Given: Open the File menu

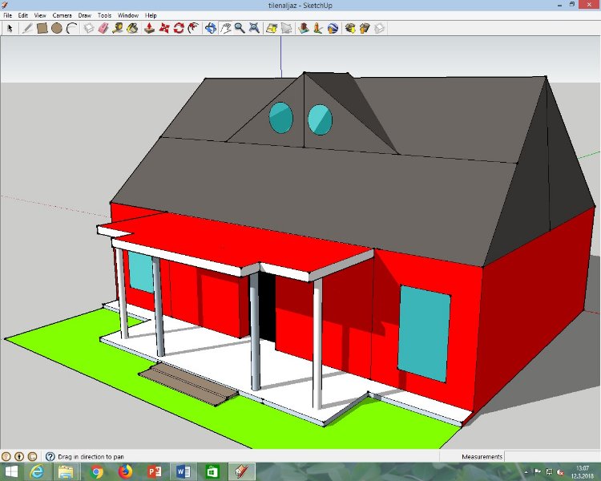Looking at the screenshot, I should click(x=8, y=15).
